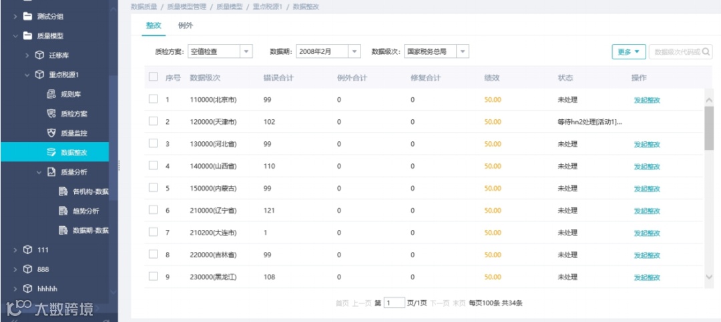This screenshot has width=721, height=322.
Task: Expand the 测试分组 tree node
Action: pyautogui.click(x=15, y=17)
